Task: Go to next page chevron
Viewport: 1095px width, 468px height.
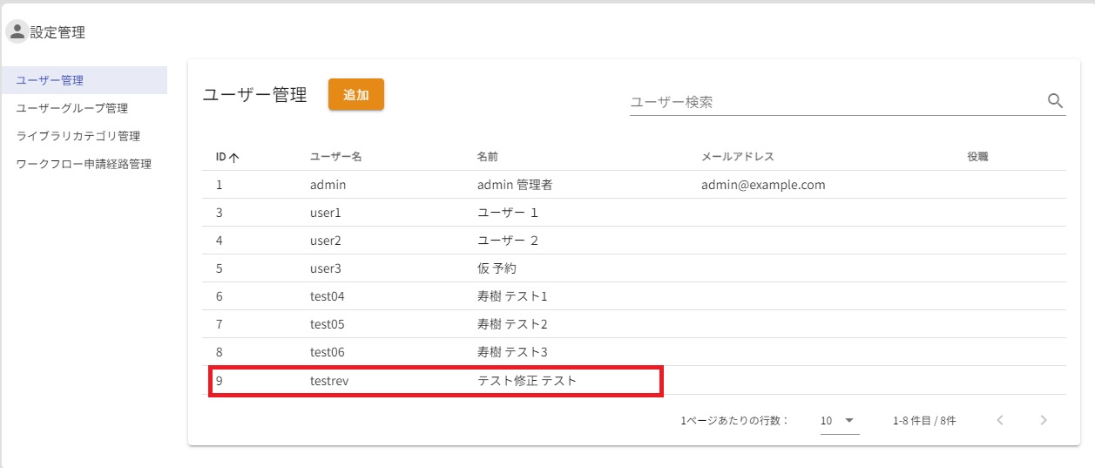Action: [1044, 420]
